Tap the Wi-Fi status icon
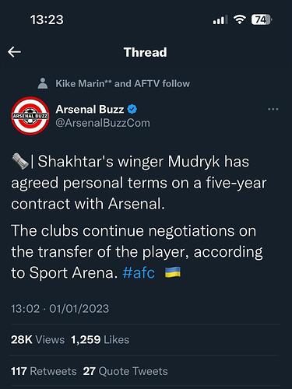 pyautogui.click(x=240, y=19)
